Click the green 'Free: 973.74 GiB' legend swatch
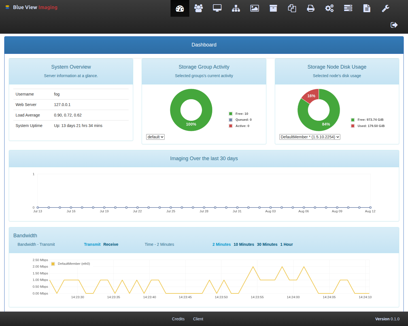The width and height of the screenshot is (408, 326). (353, 120)
